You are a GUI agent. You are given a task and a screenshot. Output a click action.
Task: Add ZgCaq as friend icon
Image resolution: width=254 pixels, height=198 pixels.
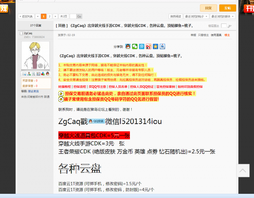point(29,74)
